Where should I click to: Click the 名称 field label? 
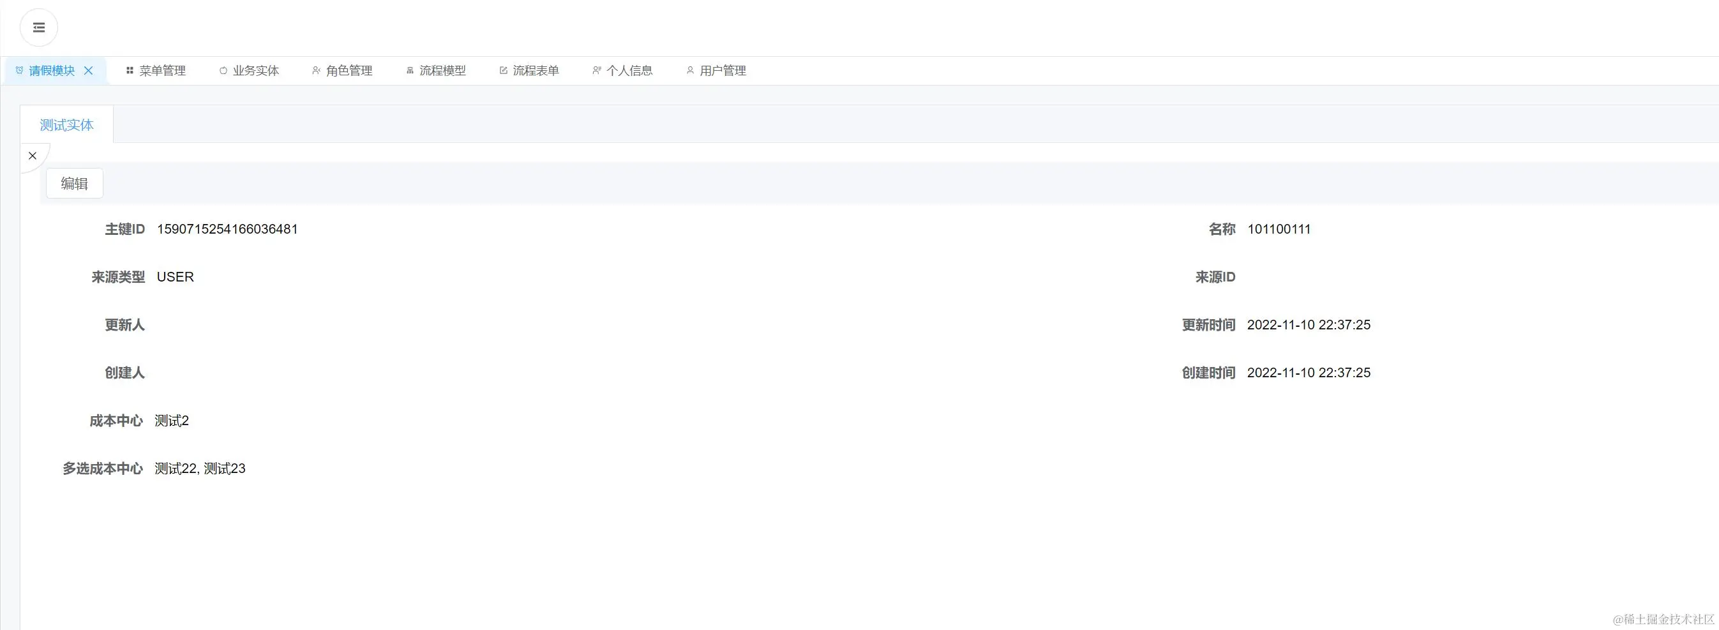(1222, 229)
